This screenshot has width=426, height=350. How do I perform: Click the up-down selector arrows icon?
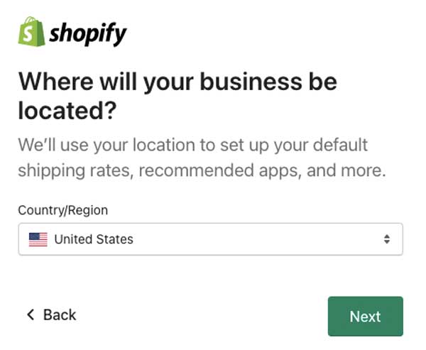click(x=387, y=239)
